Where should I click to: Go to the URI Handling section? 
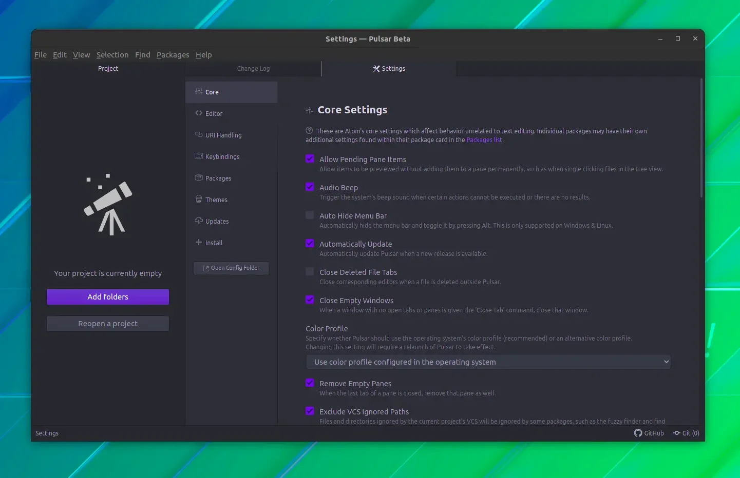[x=232, y=135]
